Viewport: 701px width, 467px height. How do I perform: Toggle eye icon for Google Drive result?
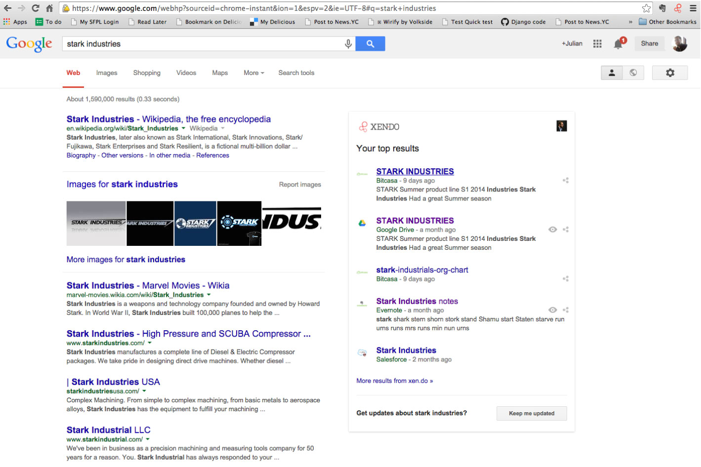[x=553, y=230]
